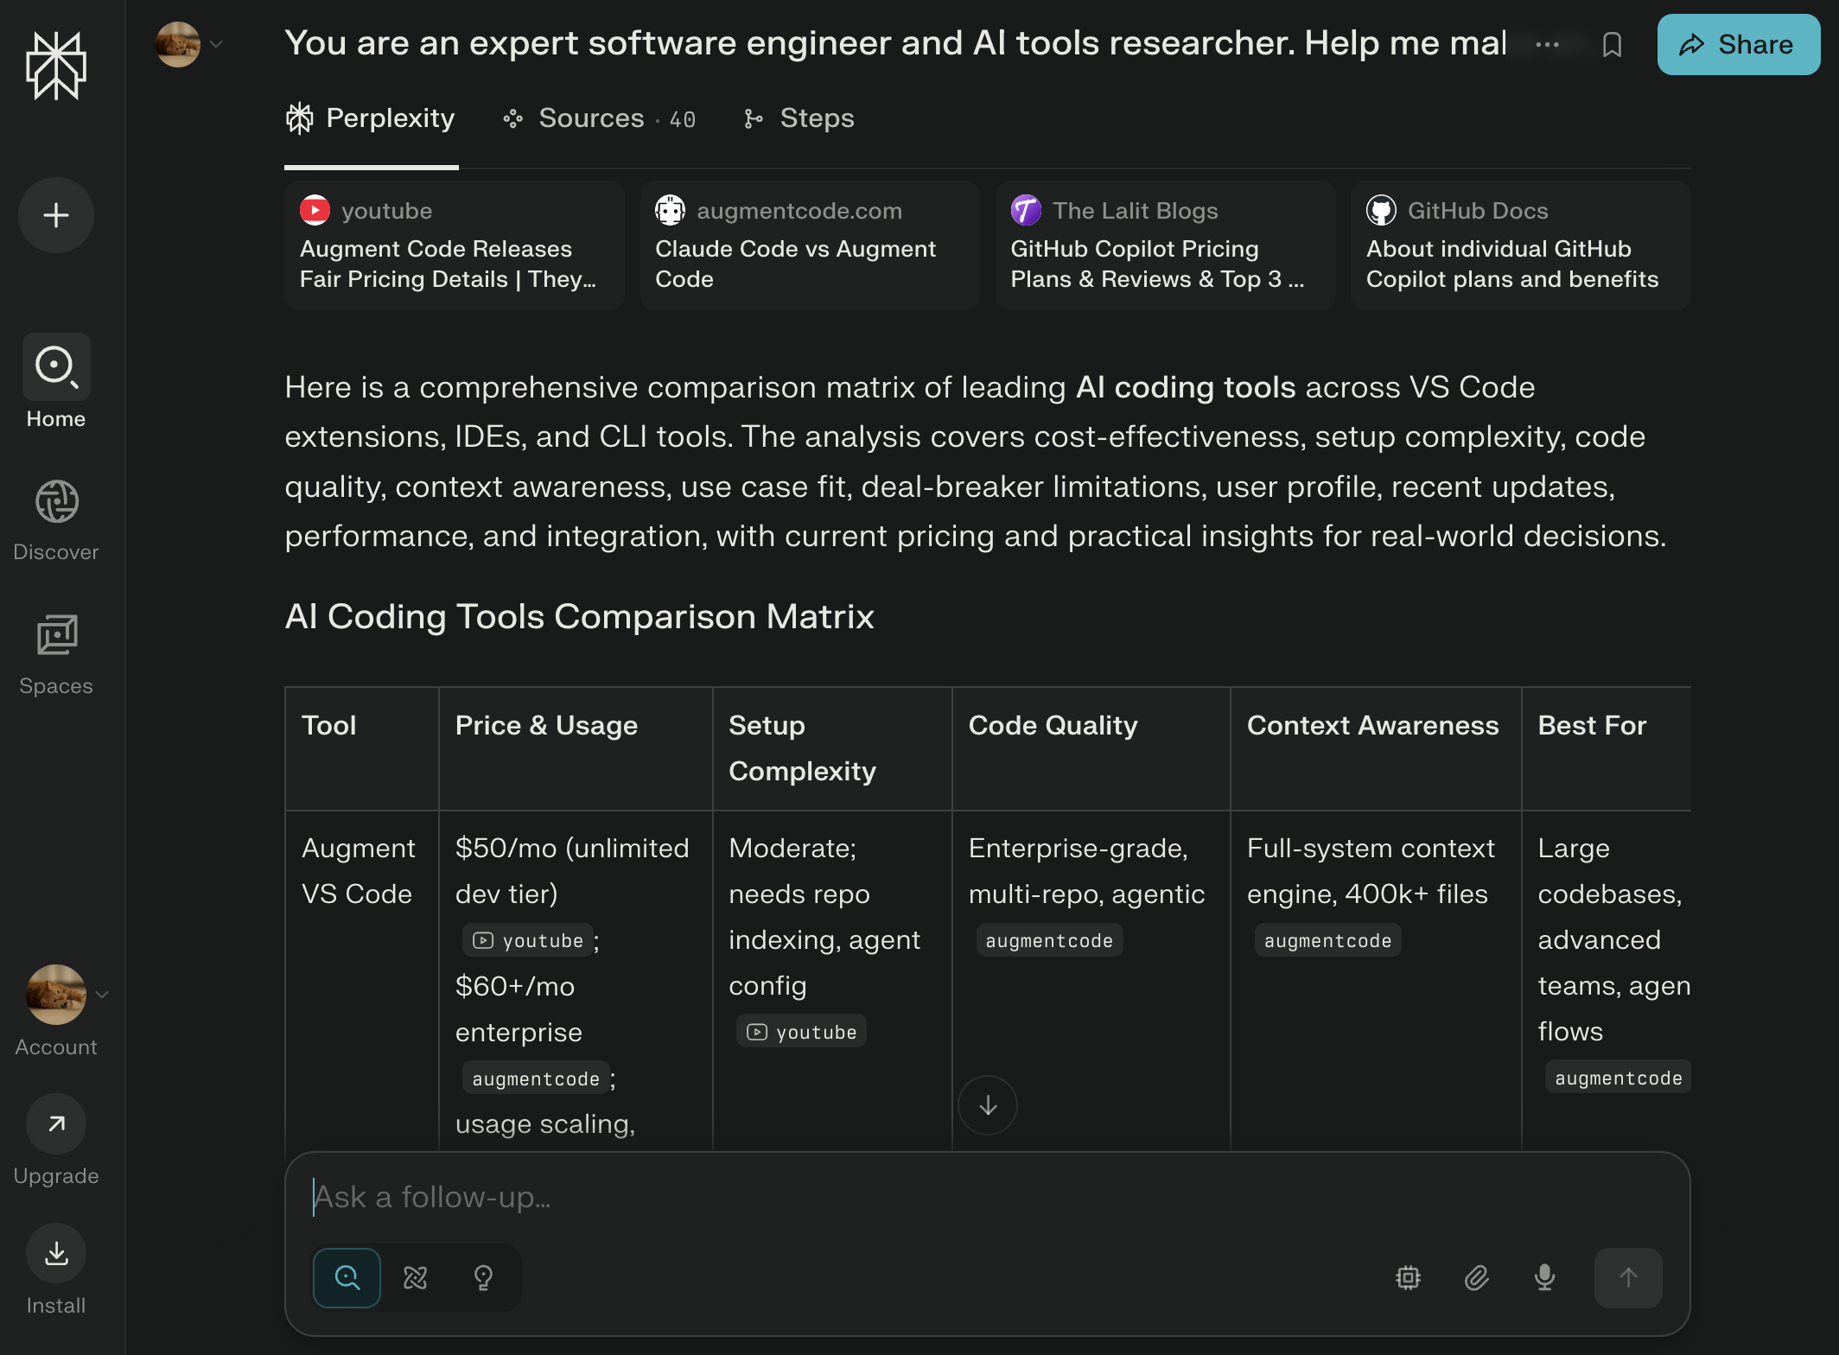Bookmark this thread

1612,45
